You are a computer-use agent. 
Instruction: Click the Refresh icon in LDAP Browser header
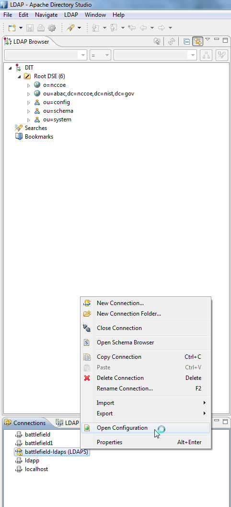(x=172, y=41)
